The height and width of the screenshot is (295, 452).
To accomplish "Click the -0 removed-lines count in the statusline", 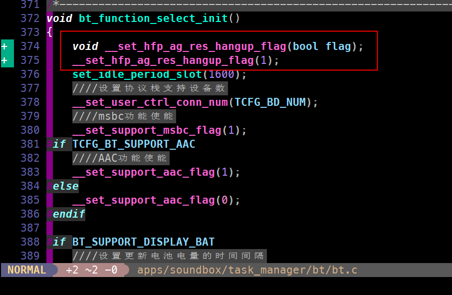I will pos(111,270).
